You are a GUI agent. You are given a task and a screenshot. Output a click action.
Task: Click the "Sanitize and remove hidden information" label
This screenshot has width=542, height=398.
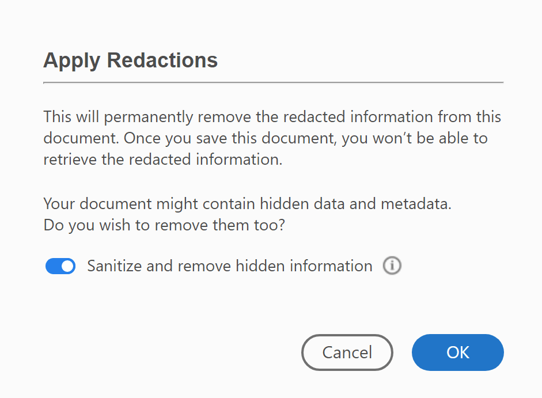229,266
